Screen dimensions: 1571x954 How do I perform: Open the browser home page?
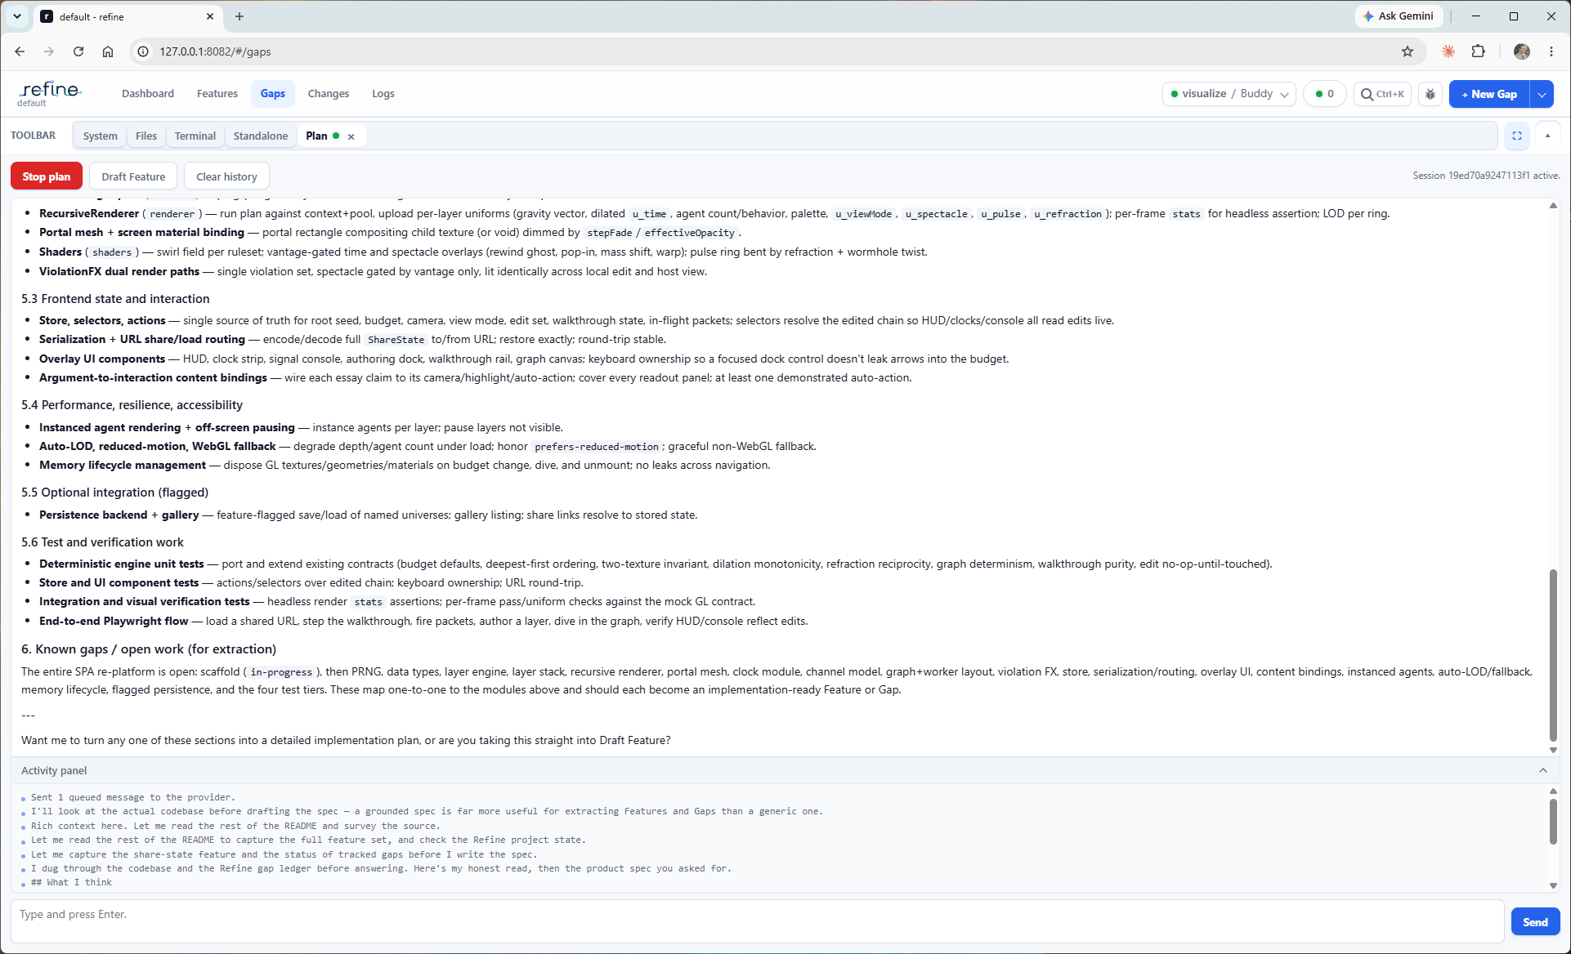pyautogui.click(x=108, y=51)
